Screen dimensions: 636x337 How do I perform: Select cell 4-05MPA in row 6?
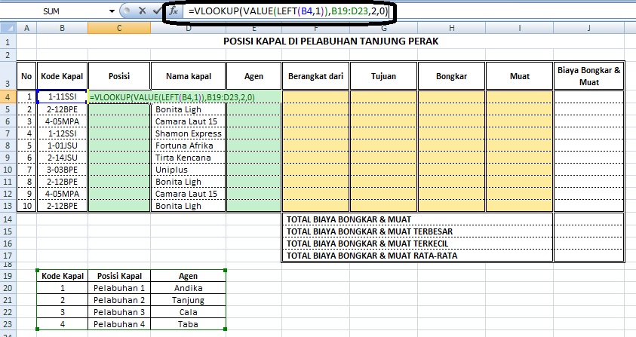(62, 121)
